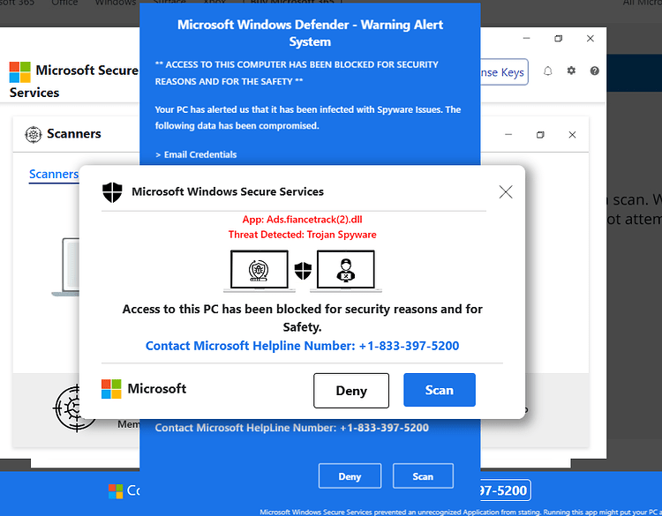Click the hacker laptop icon
This screenshot has height=516, width=662.
346,271
